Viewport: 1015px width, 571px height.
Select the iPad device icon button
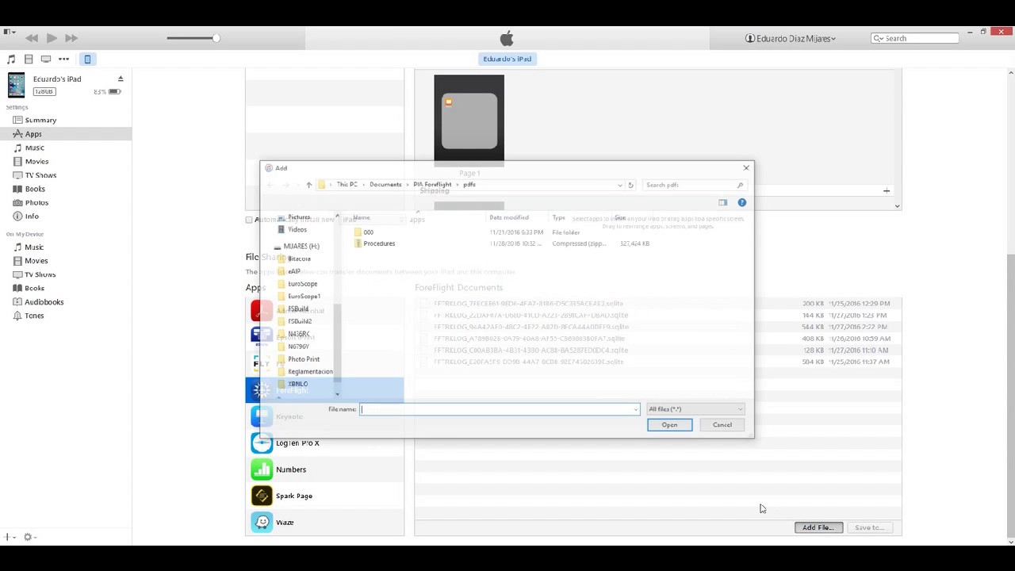click(x=87, y=59)
